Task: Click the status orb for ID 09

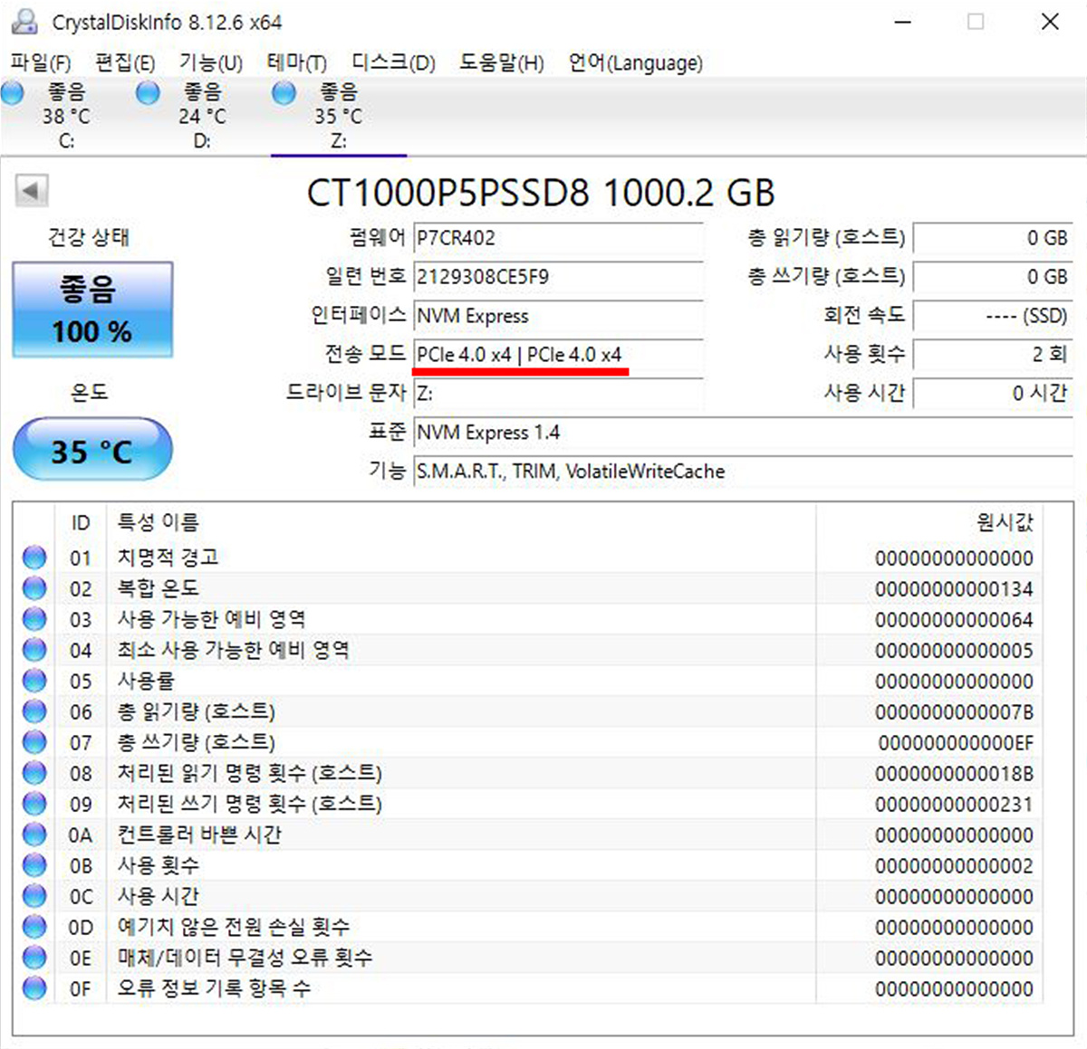Action: point(34,804)
